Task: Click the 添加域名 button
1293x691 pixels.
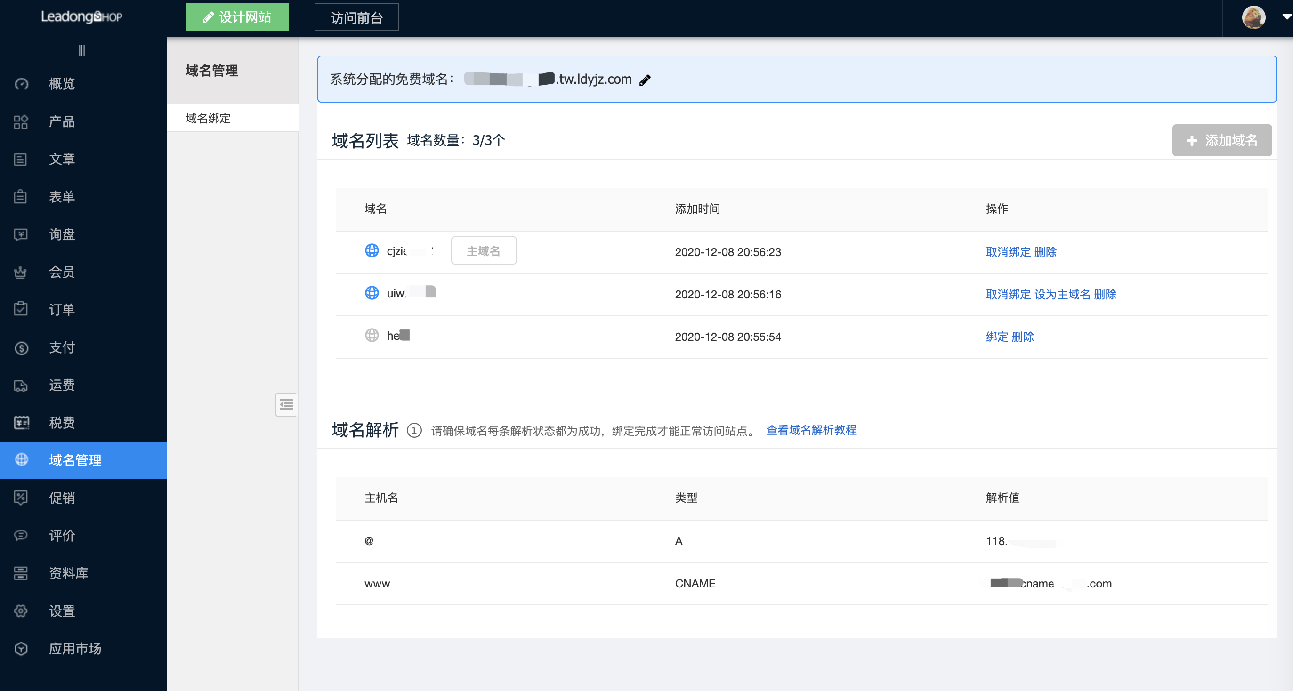Action: (1222, 141)
